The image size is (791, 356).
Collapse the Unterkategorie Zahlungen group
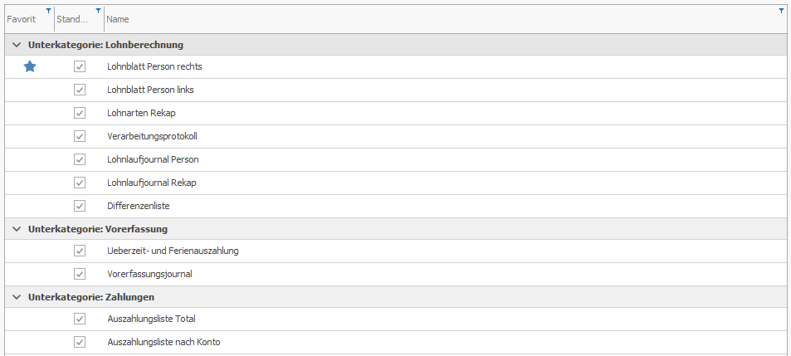tap(17, 297)
